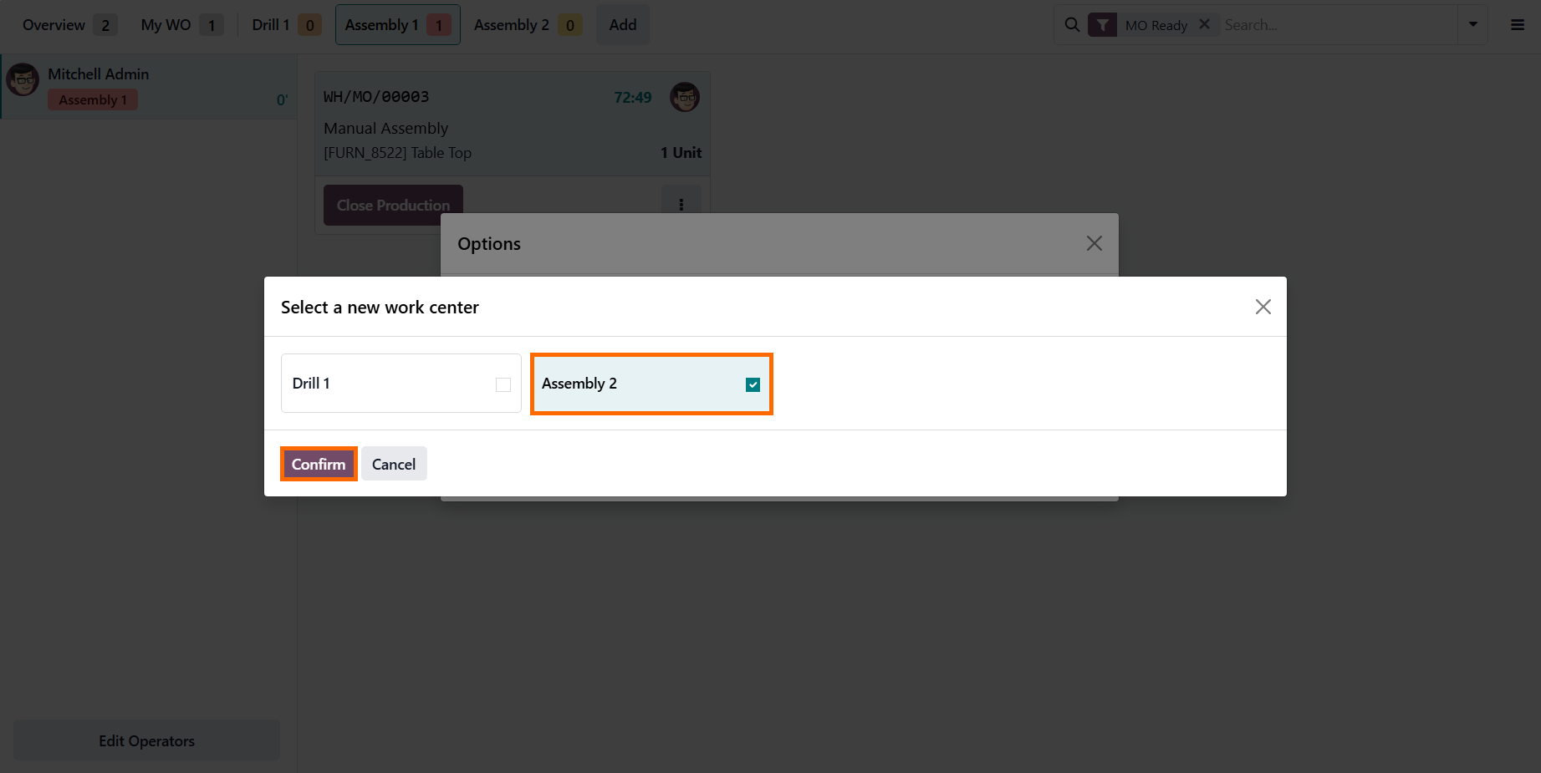Remove the MO Ready filter

pyautogui.click(x=1204, y=24)
